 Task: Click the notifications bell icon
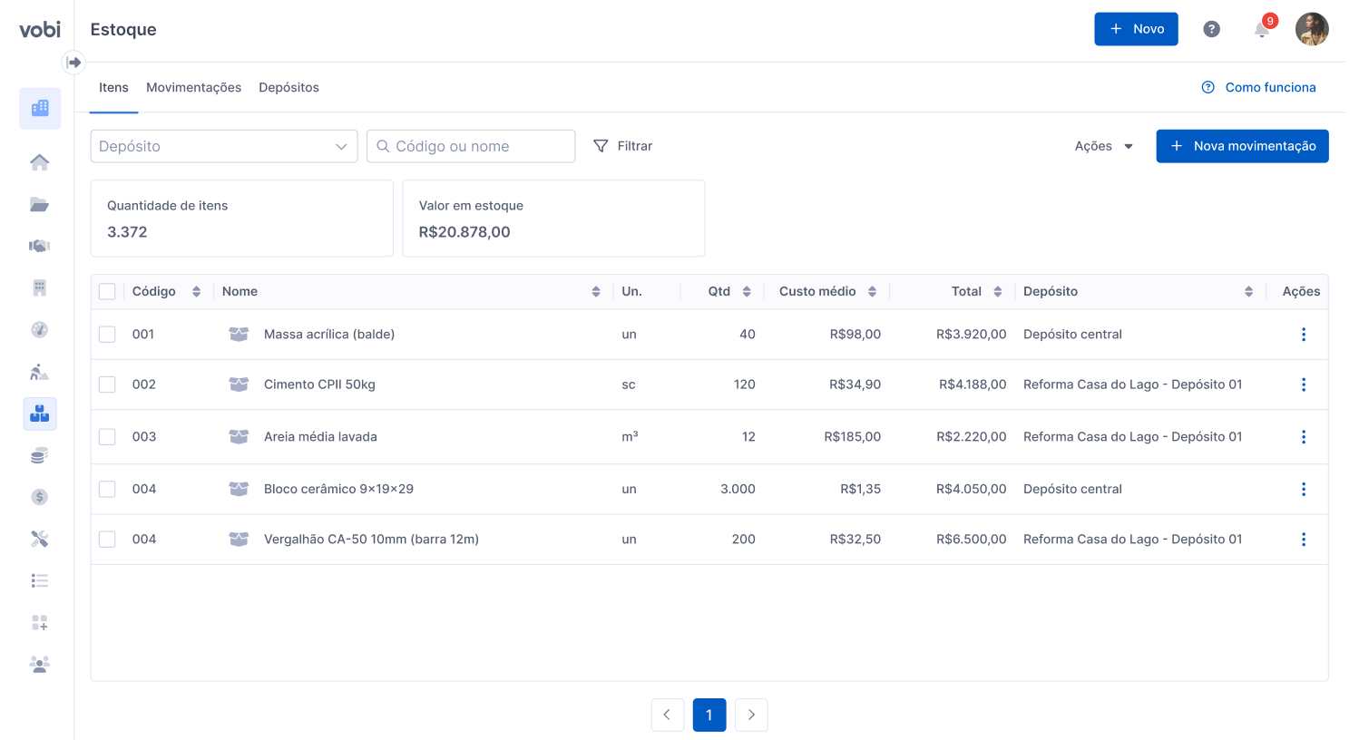[x=1261, y=30]
